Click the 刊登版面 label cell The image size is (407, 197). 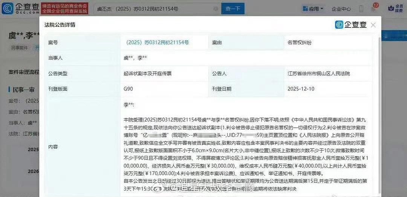tap(83, 89)
